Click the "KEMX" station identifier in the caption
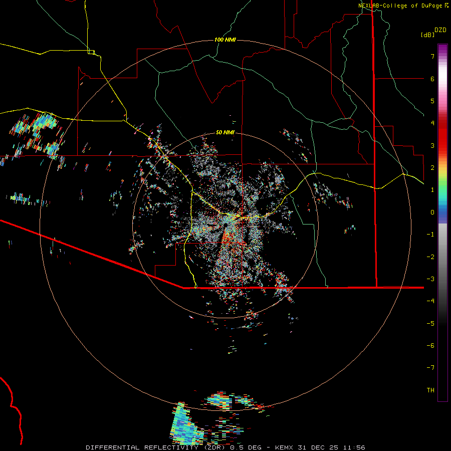451x451 pixels. click(285, 447)
